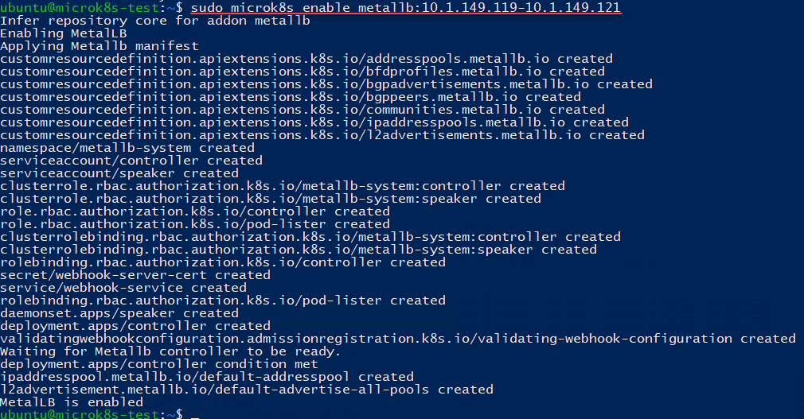This screenshot has width=804, height=419.
Task: Click 'Waiting for Metallb controller to be ready.'
Action: (x=170, y=351)
